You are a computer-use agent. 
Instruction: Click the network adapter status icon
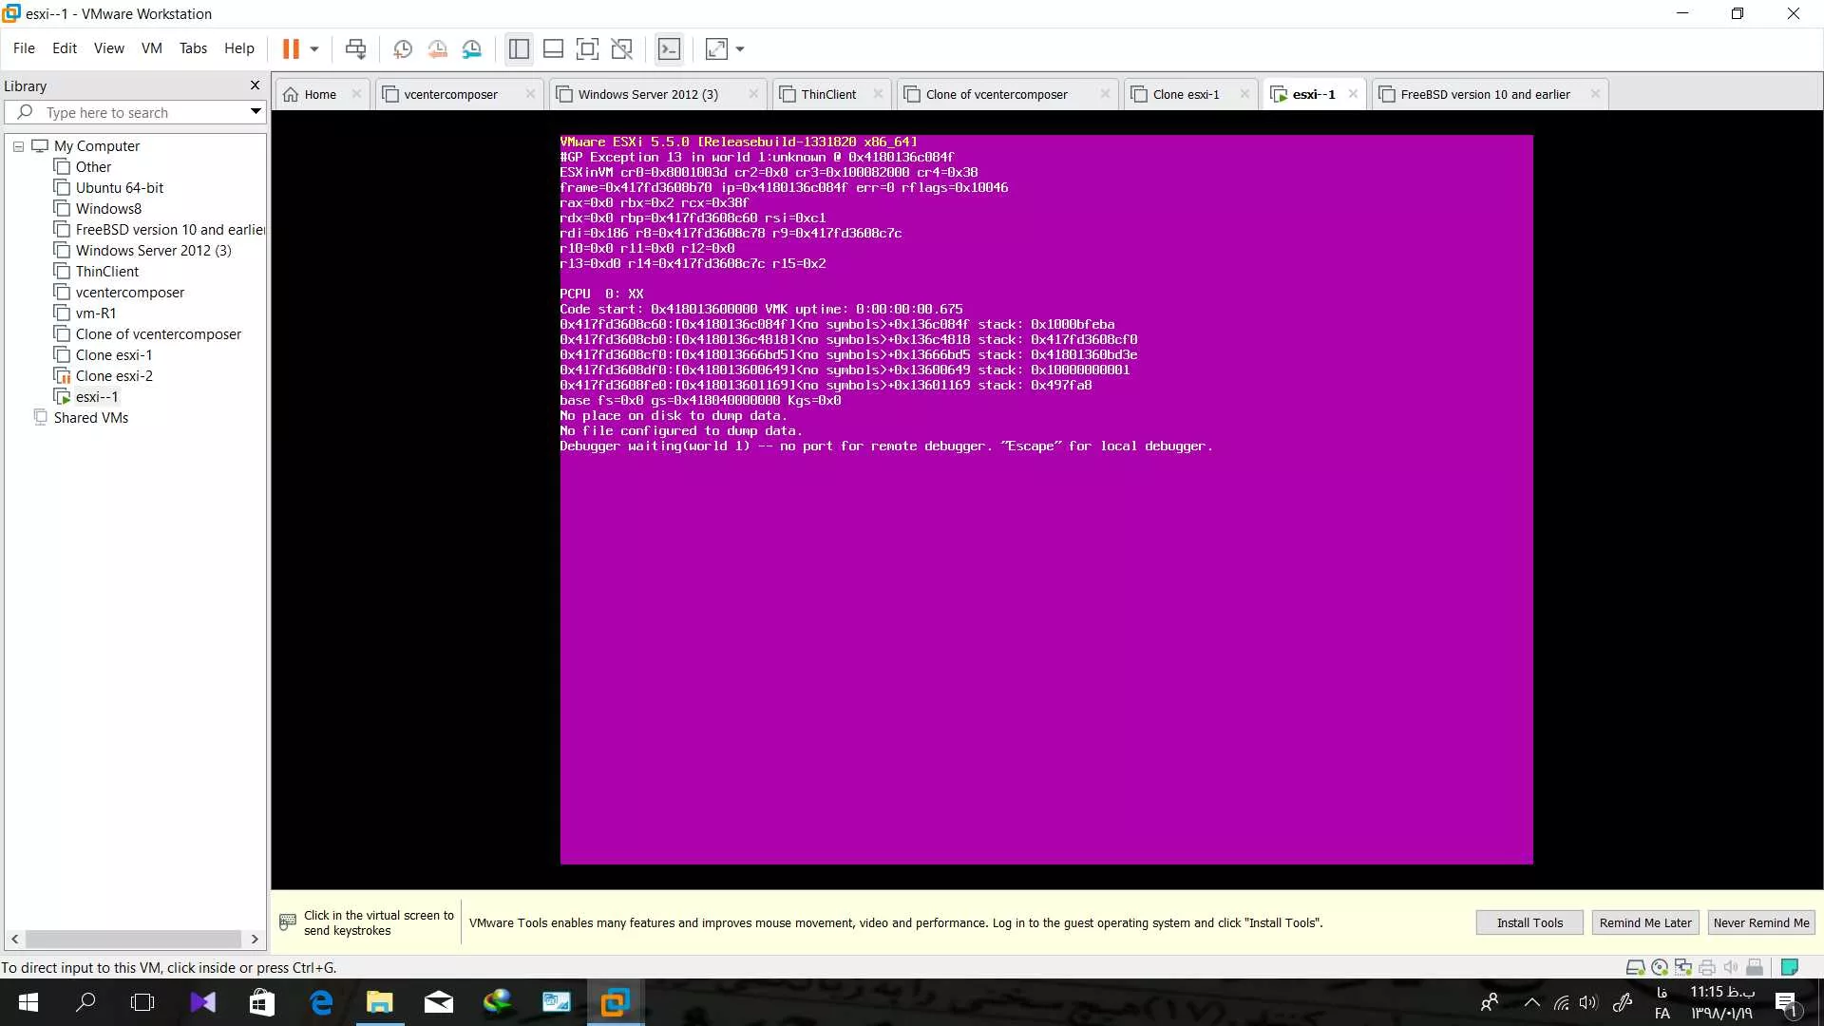1683,968
